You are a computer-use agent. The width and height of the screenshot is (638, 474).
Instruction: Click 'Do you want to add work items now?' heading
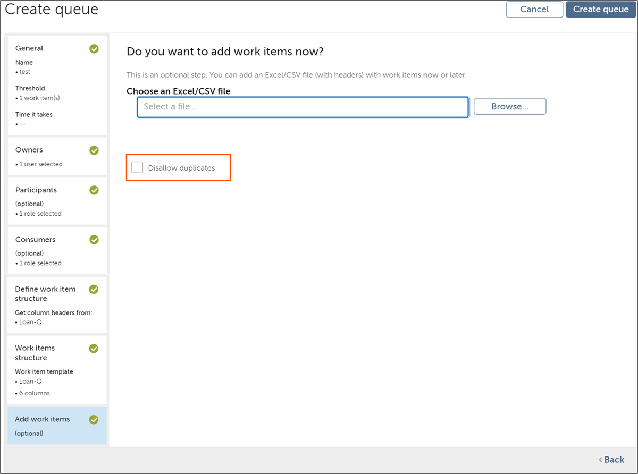coord(225,52)
